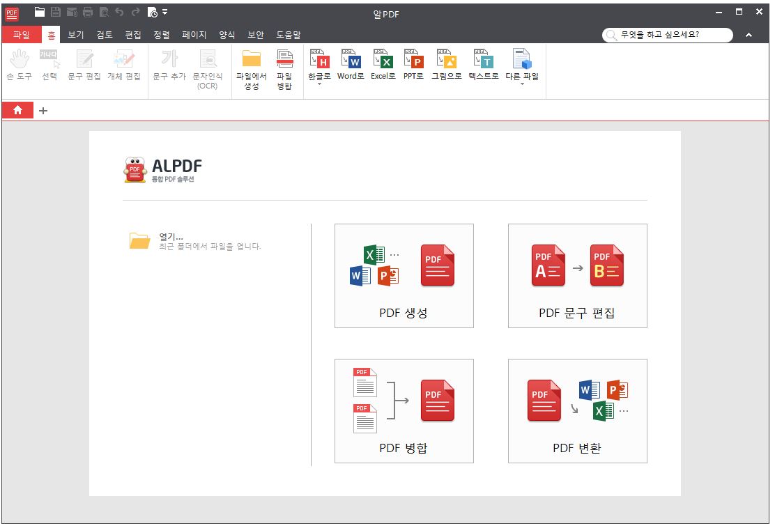Minimize the 알PDF window
The height and width of the screenshot is (526, 775).
[x=719, y=12]
